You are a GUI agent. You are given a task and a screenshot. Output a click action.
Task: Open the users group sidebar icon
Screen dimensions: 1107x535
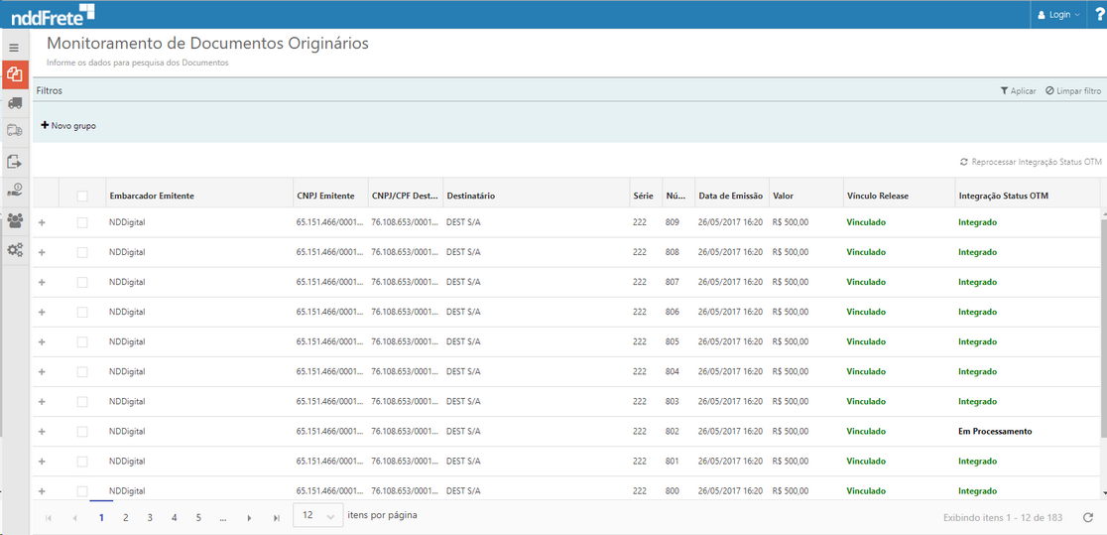coord(15,220)
